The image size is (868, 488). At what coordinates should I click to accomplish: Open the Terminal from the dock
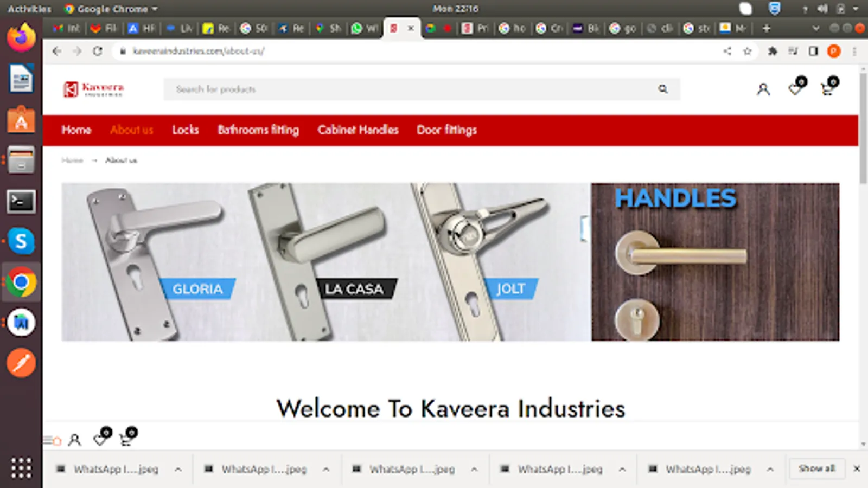[21, 202]
